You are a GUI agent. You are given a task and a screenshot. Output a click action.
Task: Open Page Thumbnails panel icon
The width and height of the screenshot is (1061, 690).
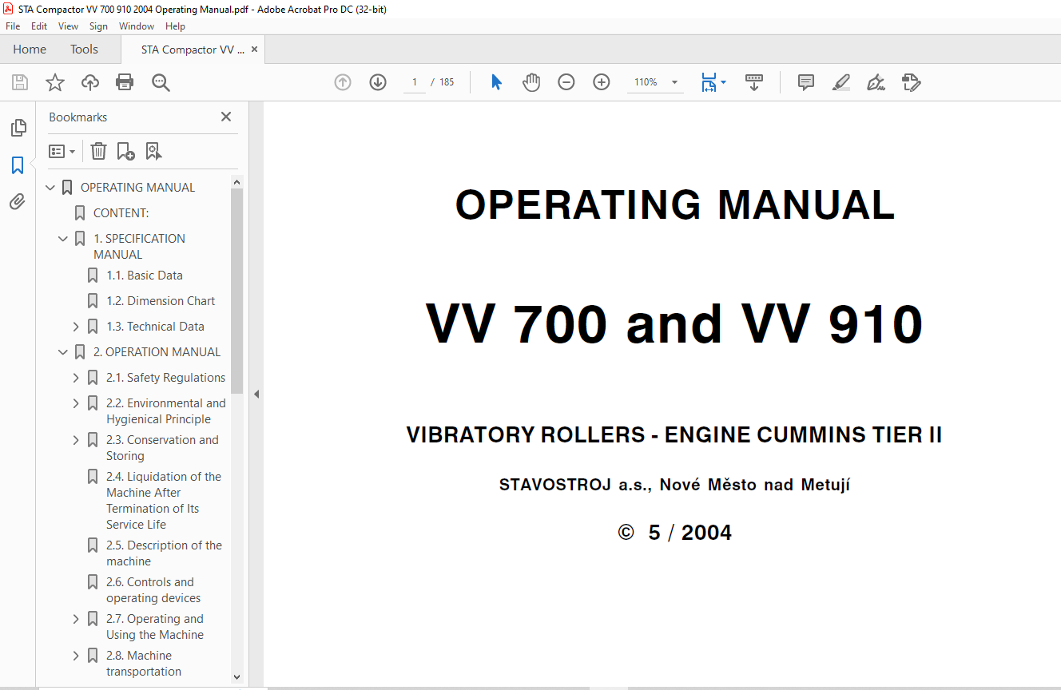(x=18, y=128)
